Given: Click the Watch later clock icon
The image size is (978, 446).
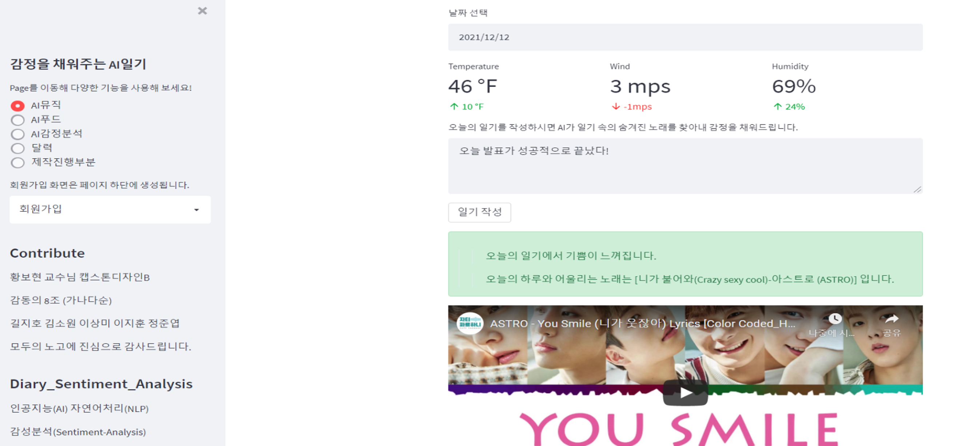Looking at the screenshot, I should coord(834,319).
